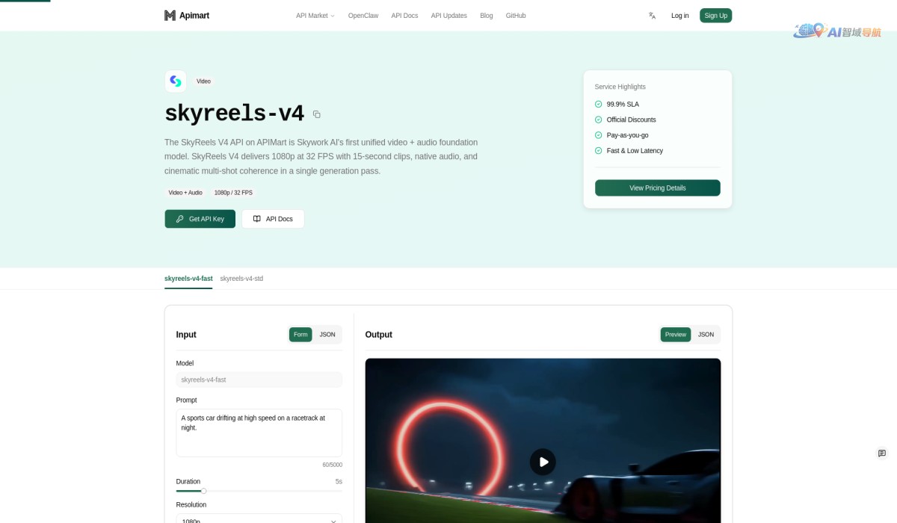The image size is (897, 523).
Task: Play the output preview video
Action: pos(543,462)
